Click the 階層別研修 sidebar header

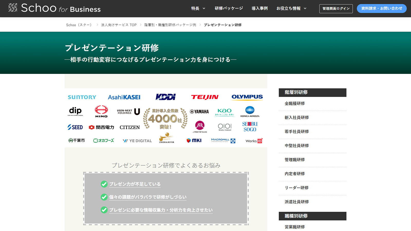click(312, 92)
